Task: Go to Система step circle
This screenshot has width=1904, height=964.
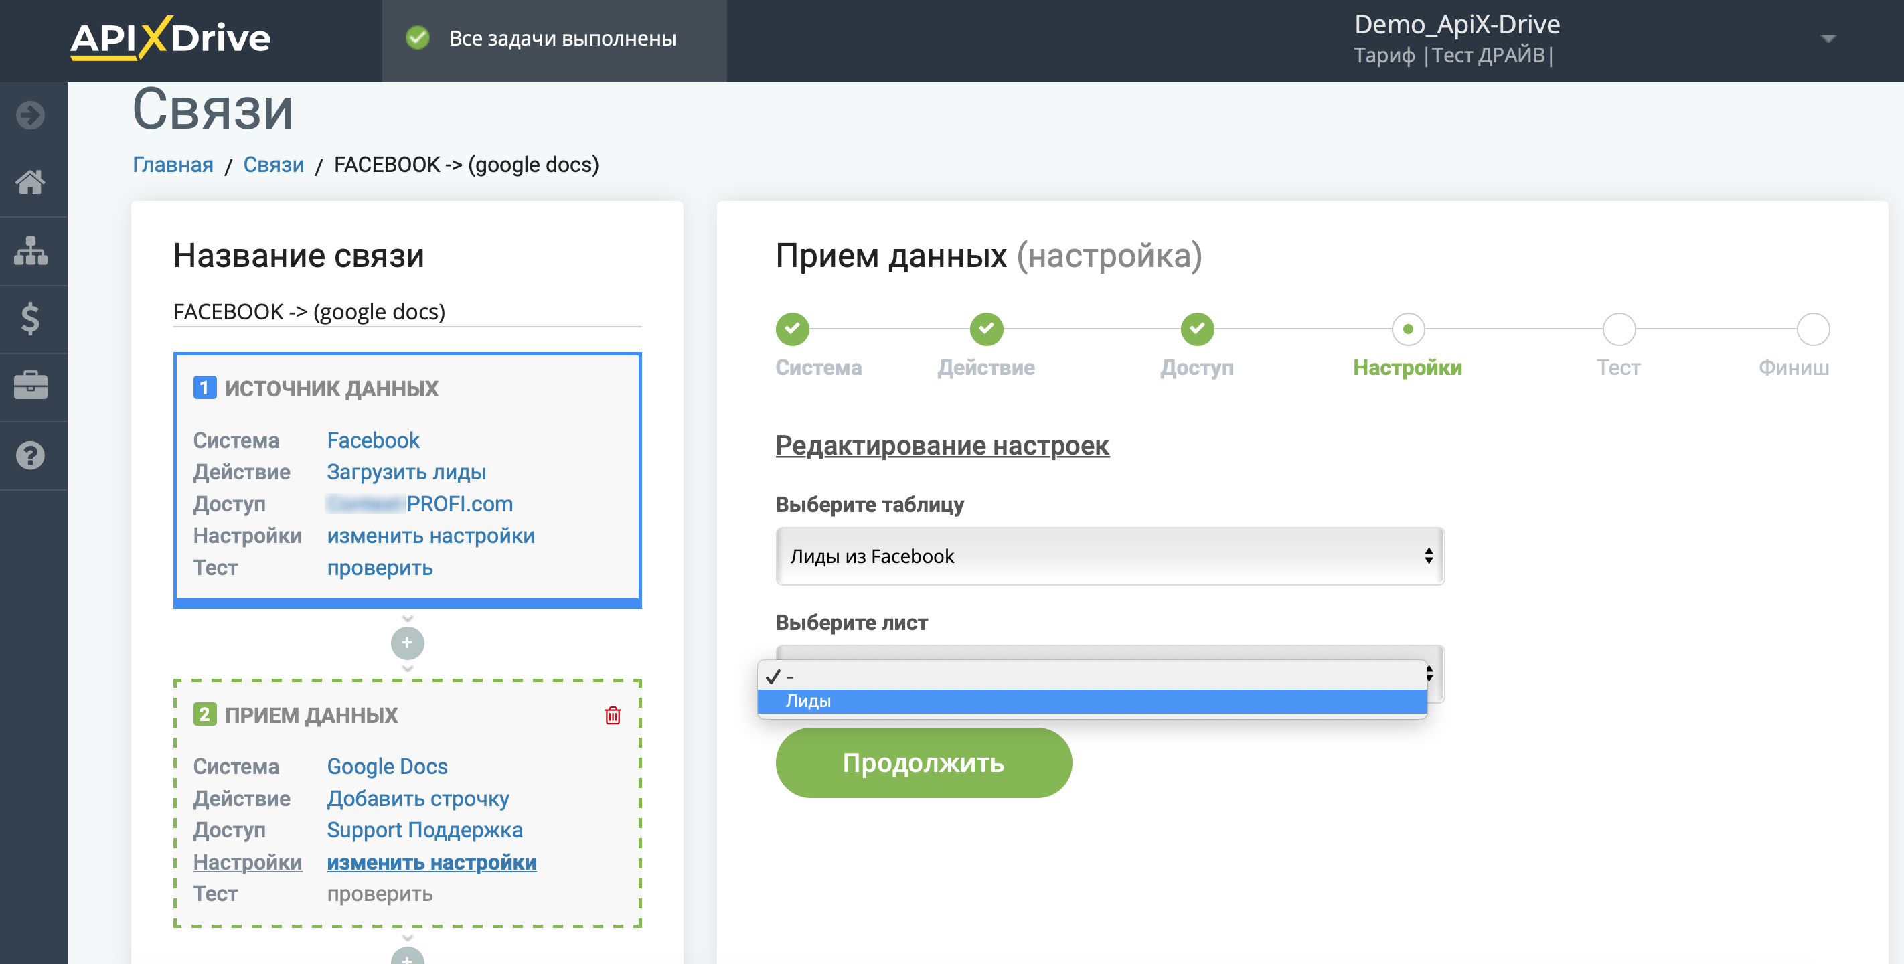Action: tap(793, 329)
